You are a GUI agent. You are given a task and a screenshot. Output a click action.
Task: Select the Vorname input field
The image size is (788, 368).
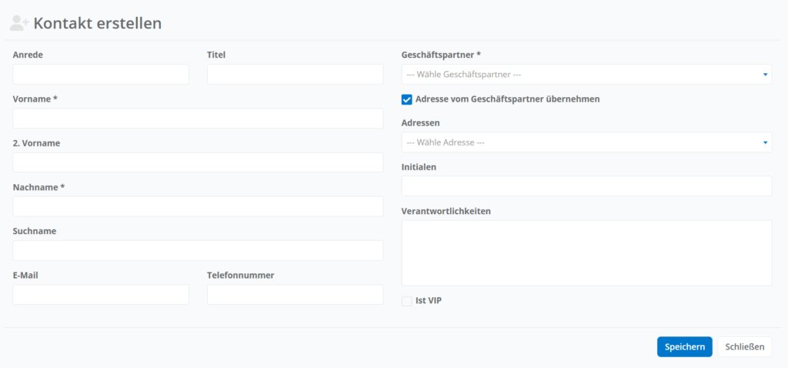pos(198,119)
